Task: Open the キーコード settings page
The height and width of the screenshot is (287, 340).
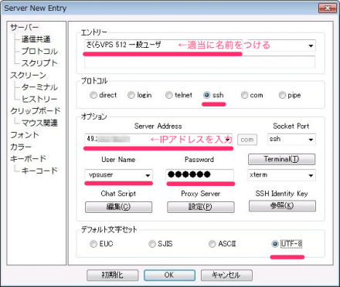Action: point(39,171)
